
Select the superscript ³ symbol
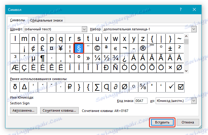(x=15, y=58)
